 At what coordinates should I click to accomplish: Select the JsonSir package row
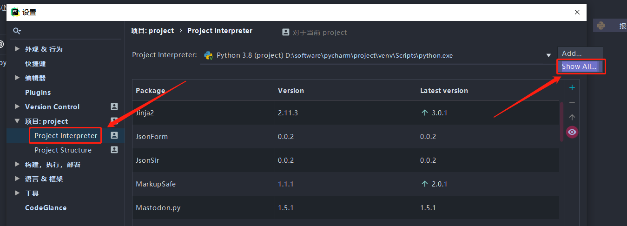(346, 160)
